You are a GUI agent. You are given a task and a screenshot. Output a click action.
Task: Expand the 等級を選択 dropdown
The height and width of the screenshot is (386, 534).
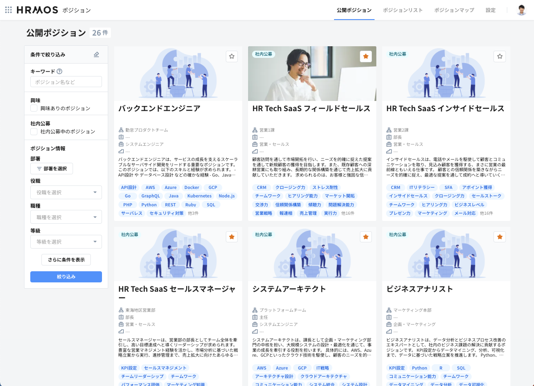[66, 242]
